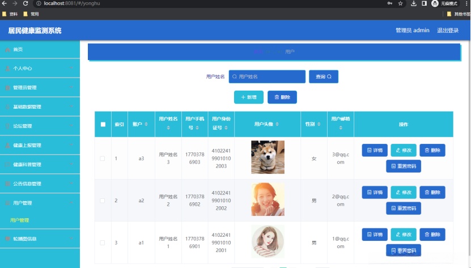Screen dimensions: 471x268
Task: Collapse the 用户管理 menu chevron
Action: coord(71,202)
